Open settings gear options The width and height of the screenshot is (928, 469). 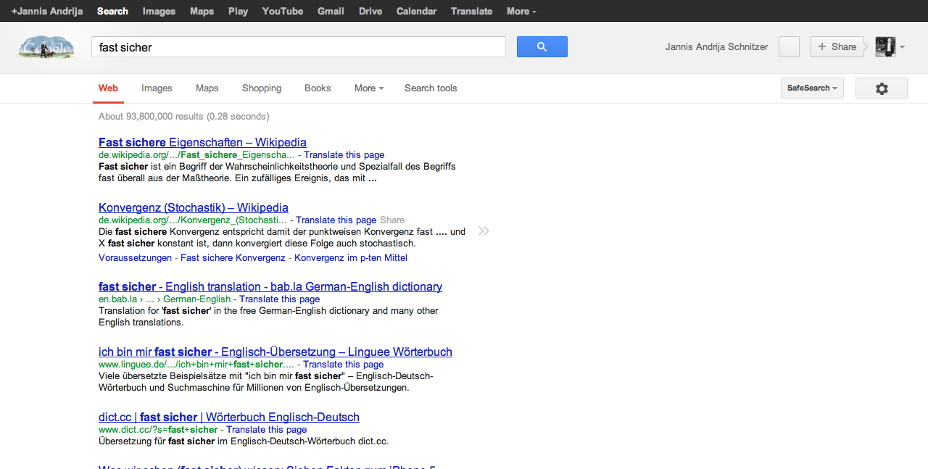tap(882, 88)
